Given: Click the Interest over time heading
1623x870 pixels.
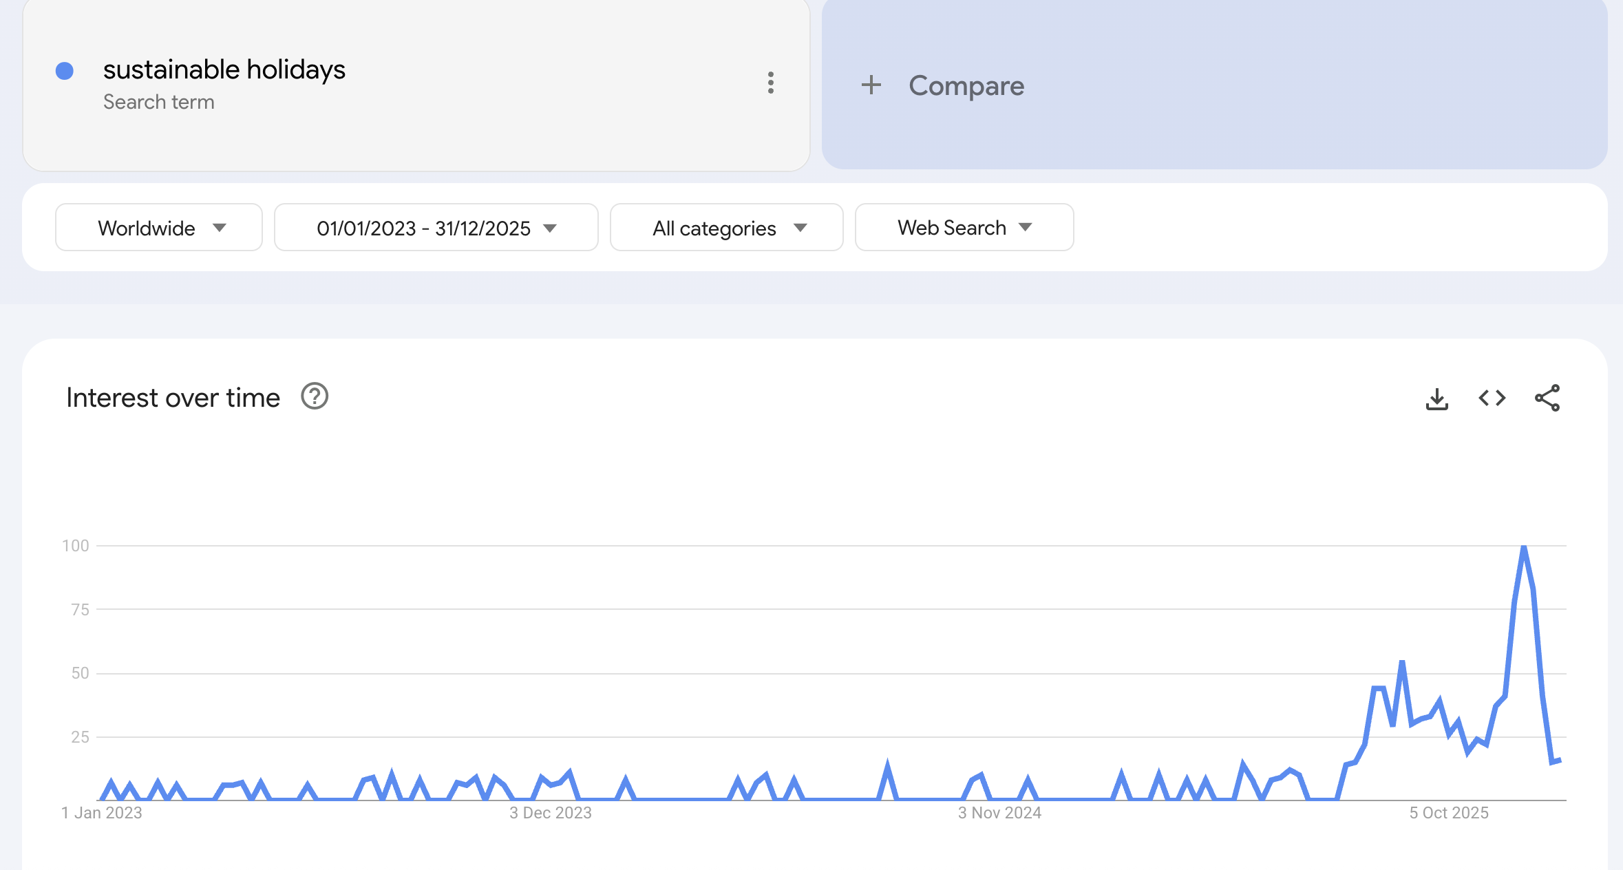Looking at the screenshot, I should (173, 396).
